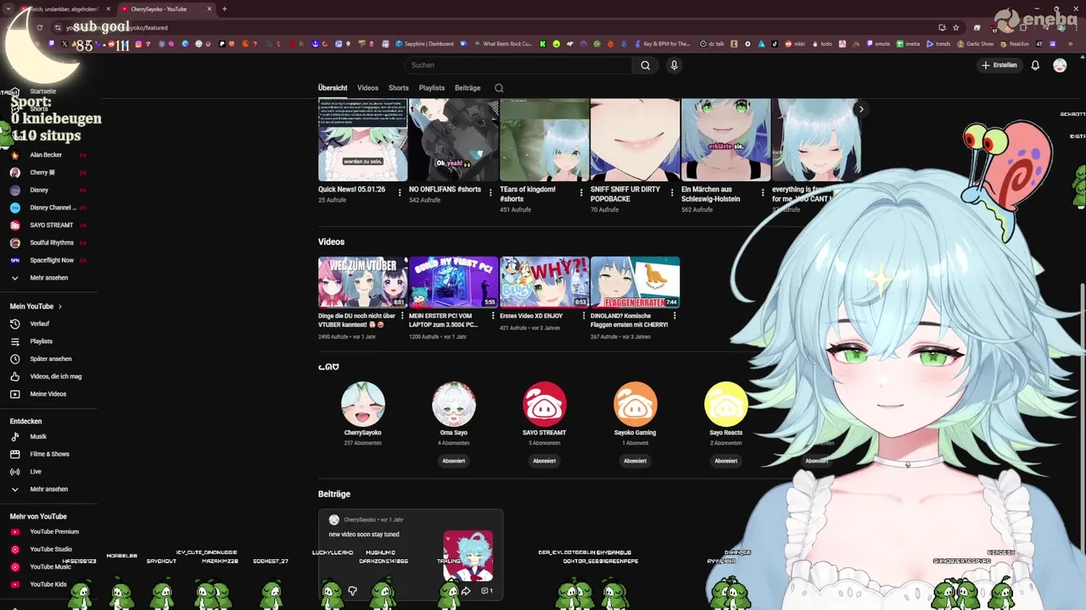Switch to the Shorts channel tab
The height and width of the screenshot is (610, 1086).
pyautogui.click(x=399, y=88)
